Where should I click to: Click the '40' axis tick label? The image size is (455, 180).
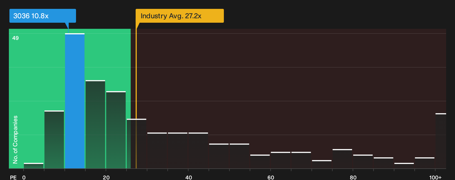188,177
